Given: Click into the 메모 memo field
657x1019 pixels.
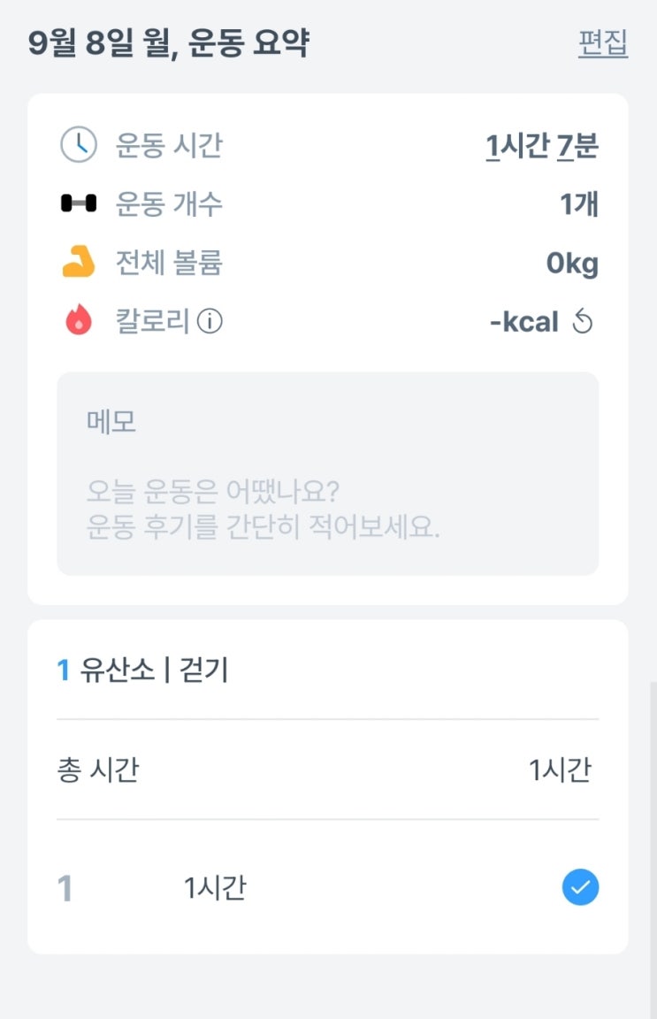Looking at the screenshot, I should (x=327, y=474).
